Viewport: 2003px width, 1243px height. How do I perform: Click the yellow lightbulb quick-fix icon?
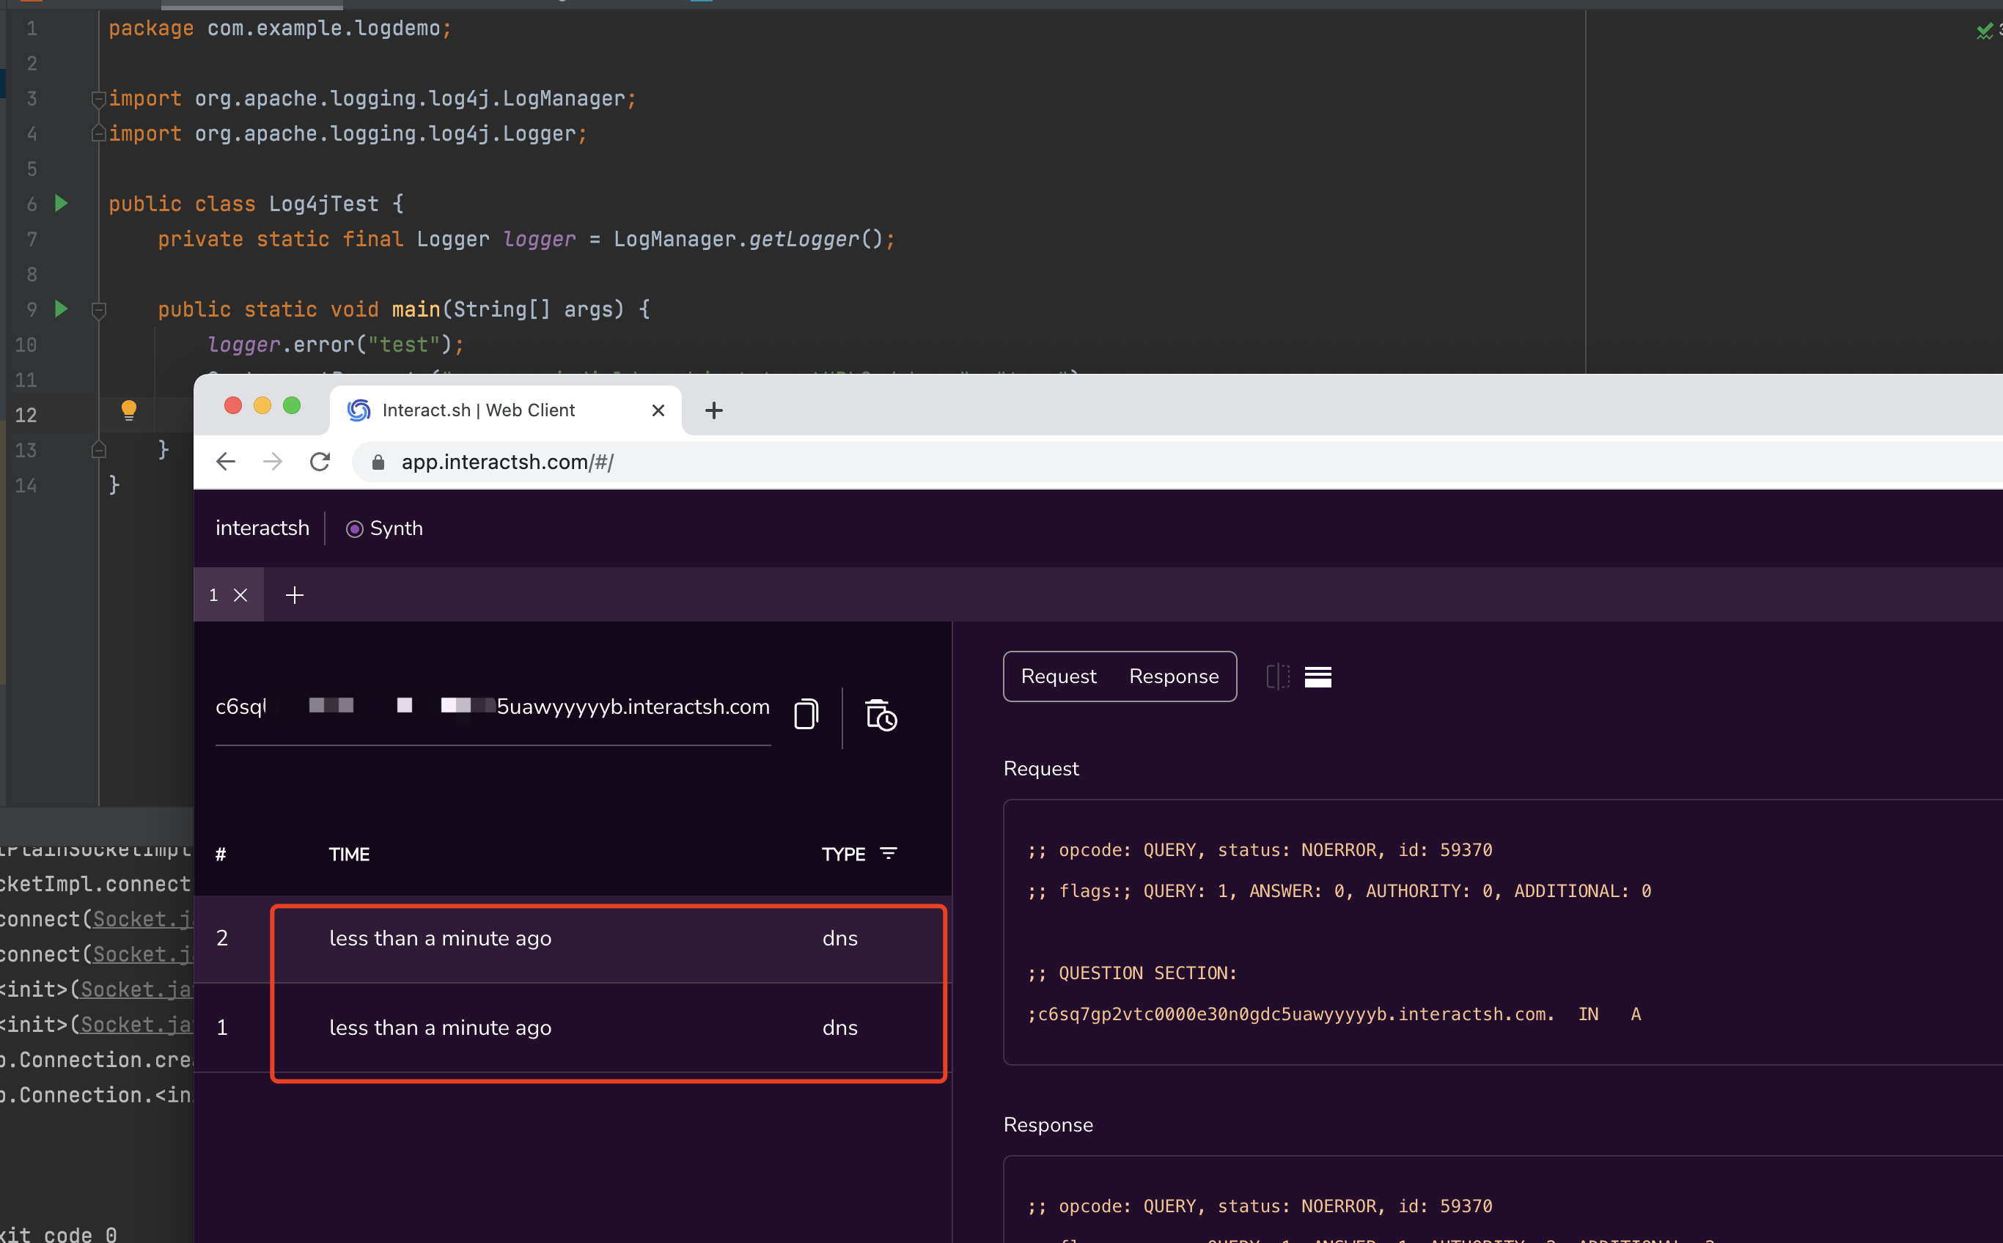point(128,410)
